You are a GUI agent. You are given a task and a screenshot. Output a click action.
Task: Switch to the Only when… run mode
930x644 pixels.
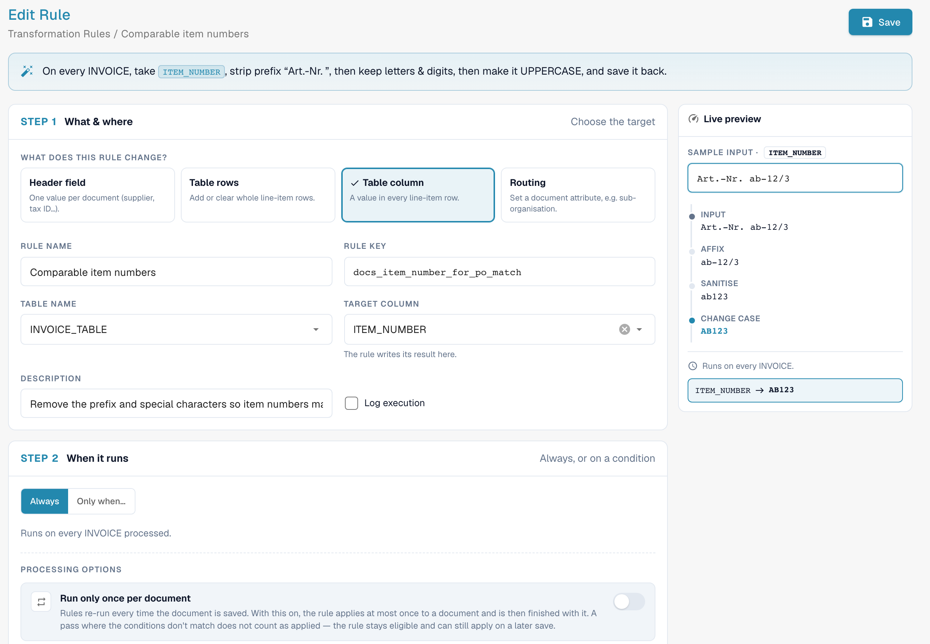tap(101, 501)
